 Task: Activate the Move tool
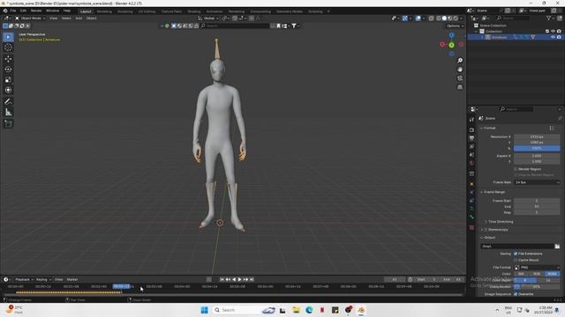coord(8,59)
